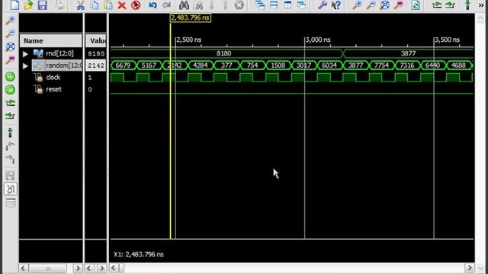Click the waveform scrollbar left arrow
This screenshot has width=488, height=274.
tap(114, 267)
